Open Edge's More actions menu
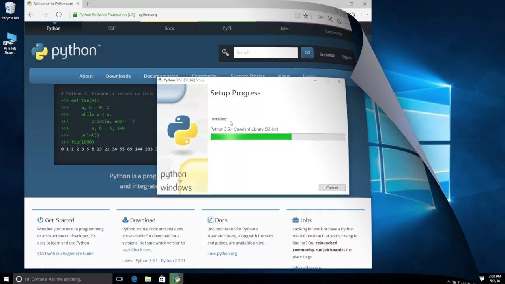Screen dimensions: 505x284 pyautogui.click(x=365, y=15)
